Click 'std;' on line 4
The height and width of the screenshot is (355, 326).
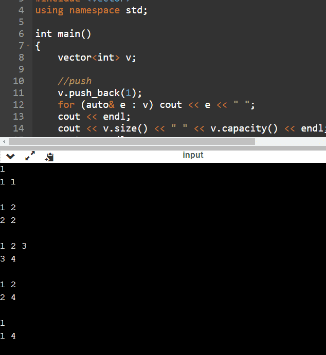click(137, 10)
